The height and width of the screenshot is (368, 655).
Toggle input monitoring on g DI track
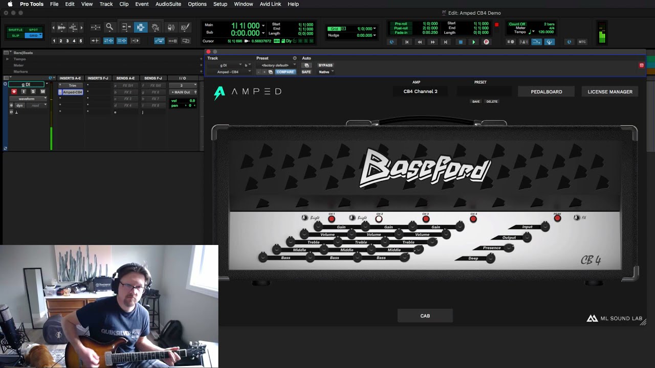click(x=24, y=91)
